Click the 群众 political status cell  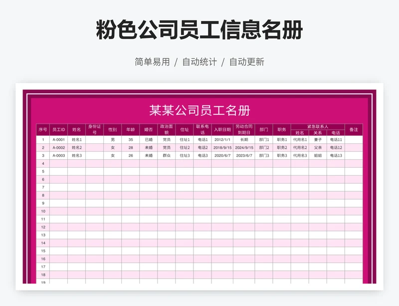point(167,155)
